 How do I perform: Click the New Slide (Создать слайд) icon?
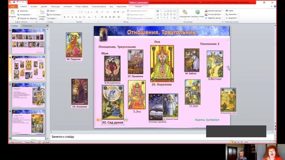pyautogui.click(x=42, y=12)
